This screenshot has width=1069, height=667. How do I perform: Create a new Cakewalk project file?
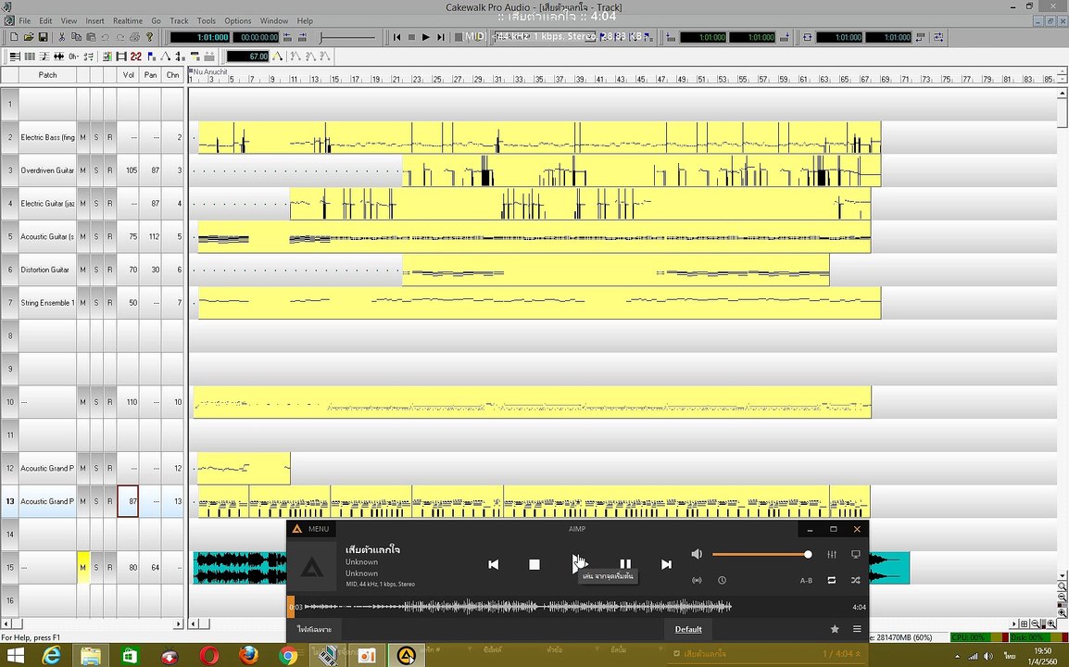point(14,37)
